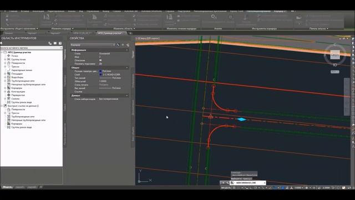355x200 pixels.
Task: Click the Группы точек tree icon
Action: pos(9,59)
